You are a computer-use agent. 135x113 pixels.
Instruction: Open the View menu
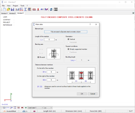[9, 6]
